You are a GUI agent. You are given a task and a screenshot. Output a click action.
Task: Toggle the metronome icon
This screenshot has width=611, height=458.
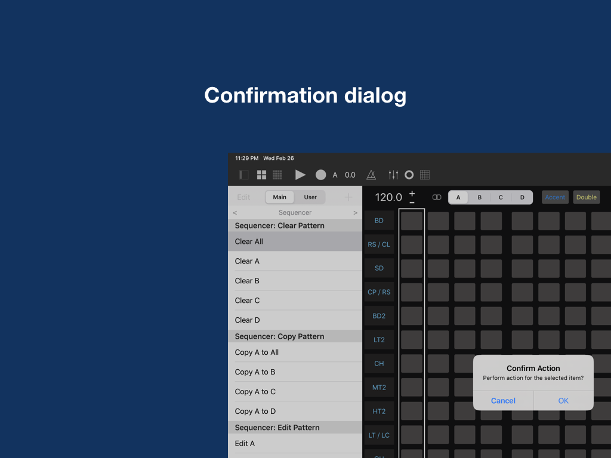point(371,175)
